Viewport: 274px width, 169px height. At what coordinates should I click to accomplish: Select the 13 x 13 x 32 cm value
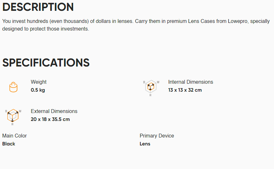(x=185, y=90)
